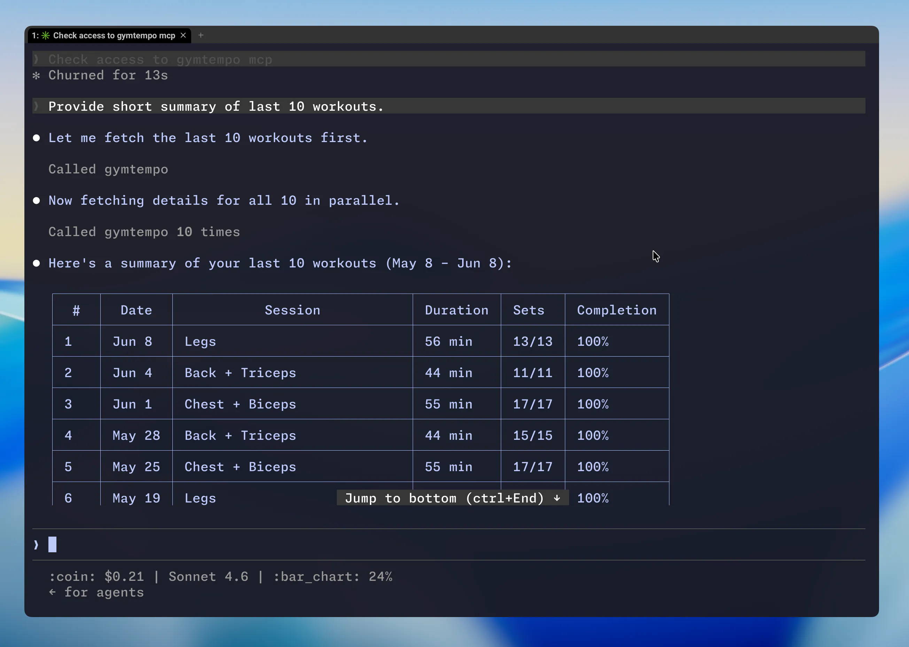Click the '#' column header
Image resolution: width=909 pixels, height=647 pixels.
[76, 310]
